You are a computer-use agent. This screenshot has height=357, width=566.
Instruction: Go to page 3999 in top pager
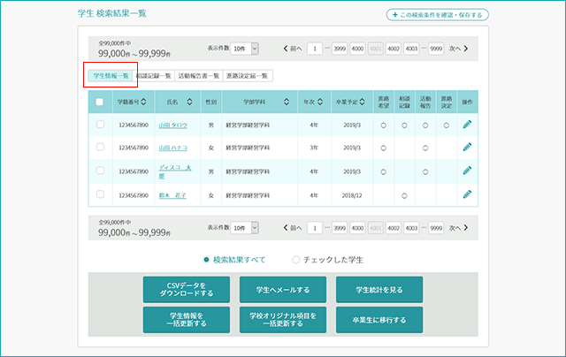pyautogui.click(x=340, y=49)
